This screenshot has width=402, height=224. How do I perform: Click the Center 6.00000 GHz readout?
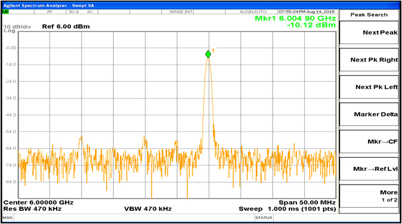tap(38, 202)
